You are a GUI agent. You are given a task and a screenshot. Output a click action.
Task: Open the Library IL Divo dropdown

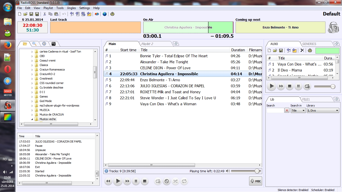click(x=323, y=110)
